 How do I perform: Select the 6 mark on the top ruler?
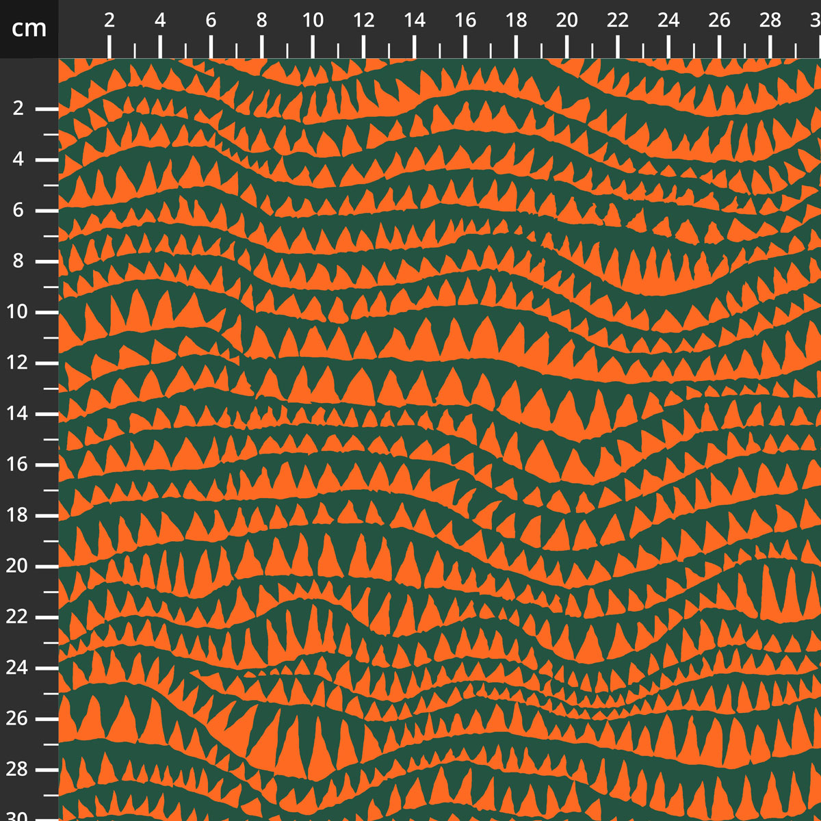click(211, 21)
